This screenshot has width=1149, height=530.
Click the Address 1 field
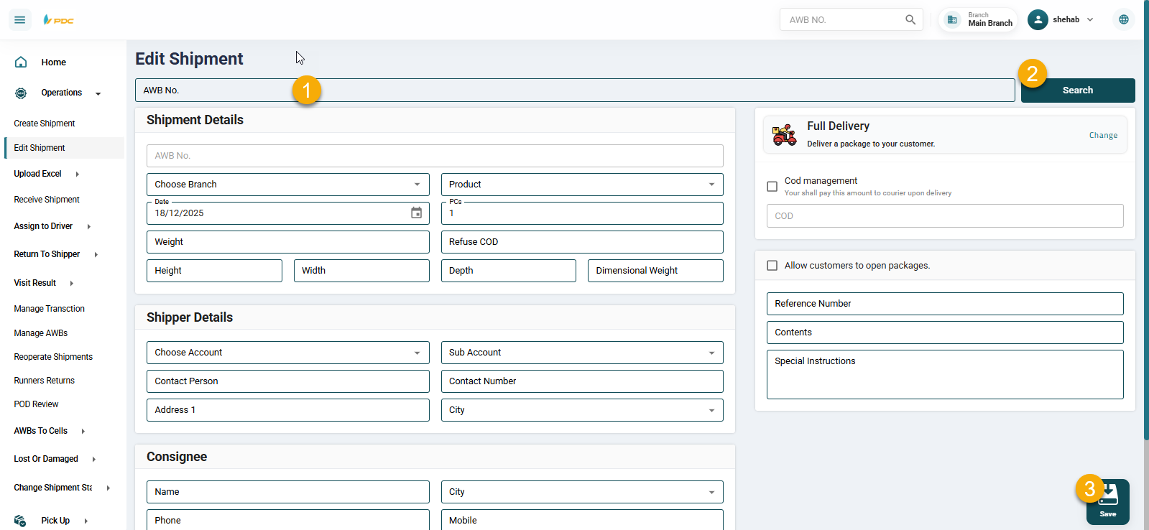click(x=288, y=410)
